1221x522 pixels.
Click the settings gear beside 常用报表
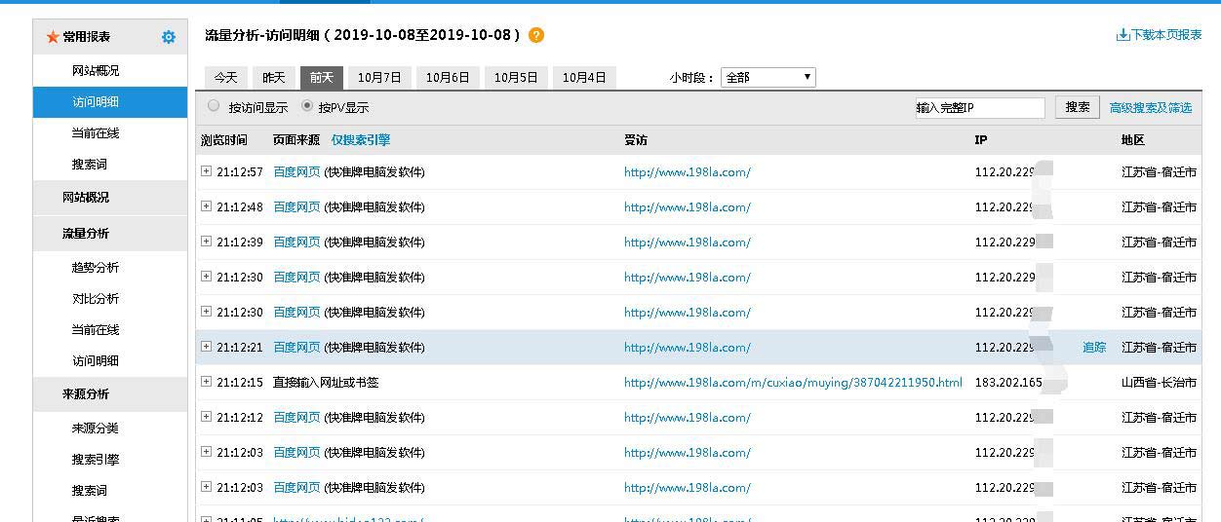tap(169, 37)
